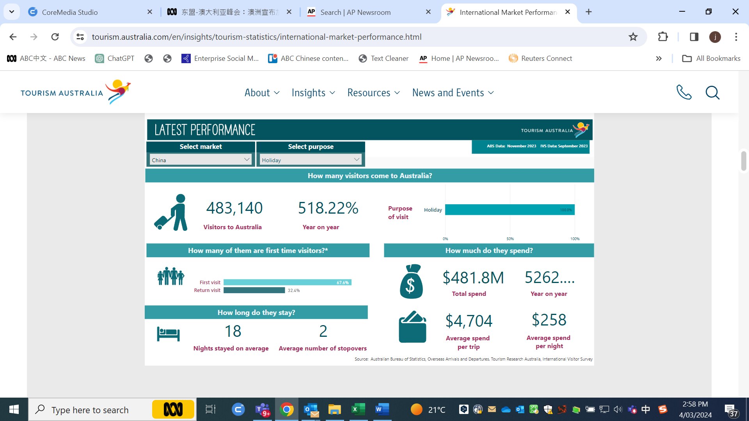
Task: Toggle the browser side panel icon
Action: pos(694,37)
